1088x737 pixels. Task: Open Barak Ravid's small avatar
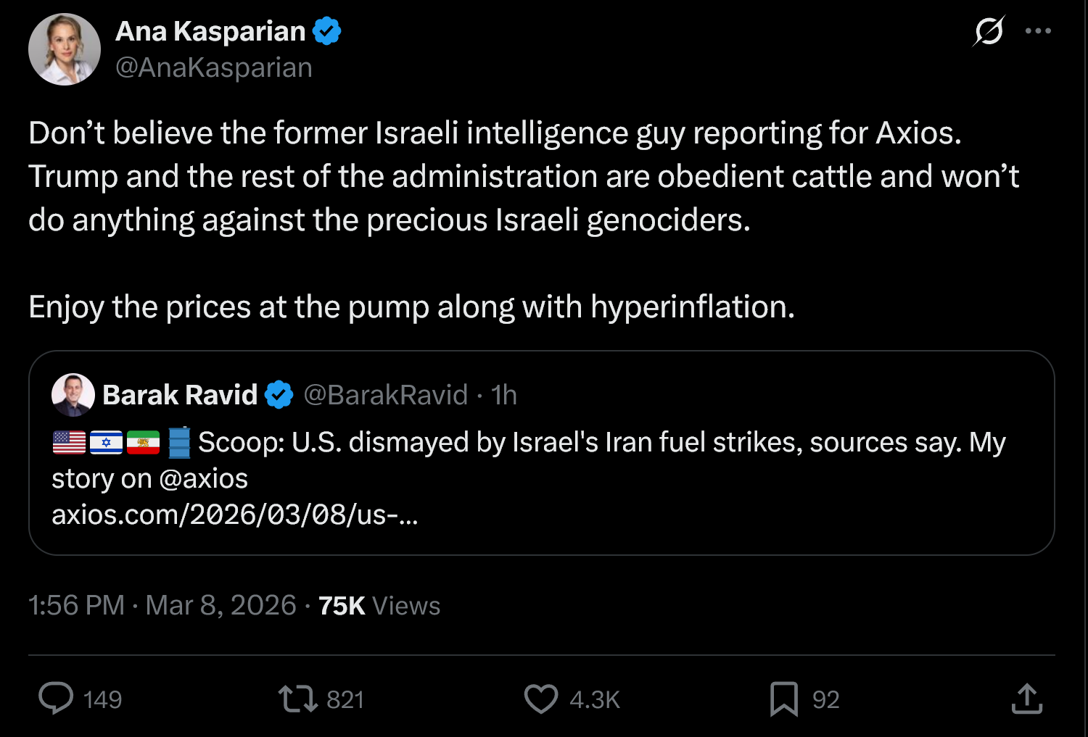pyautogui.click(x=73, y=395)
